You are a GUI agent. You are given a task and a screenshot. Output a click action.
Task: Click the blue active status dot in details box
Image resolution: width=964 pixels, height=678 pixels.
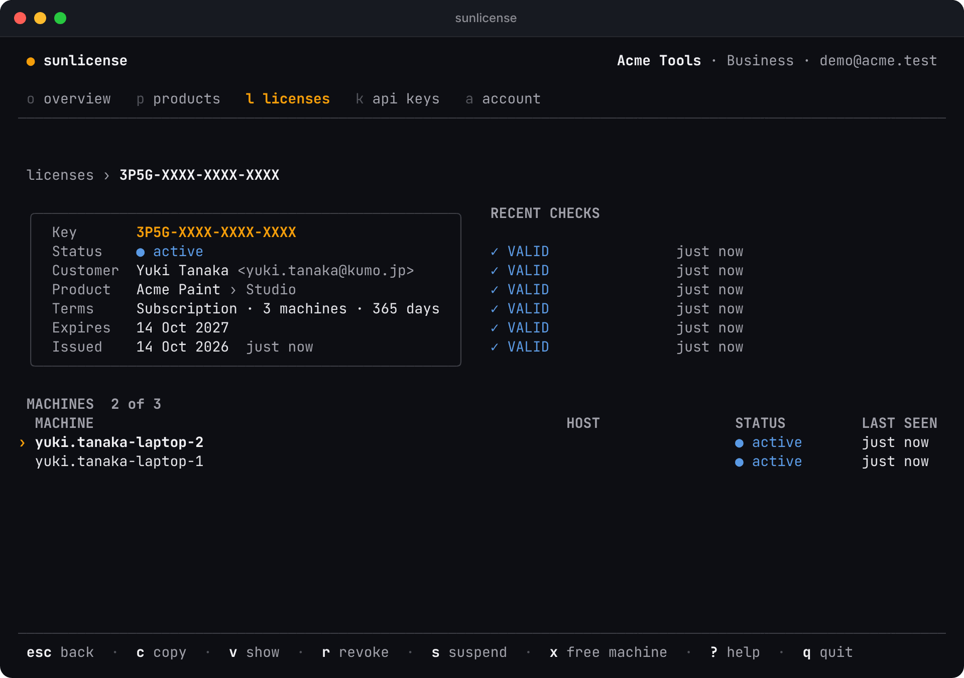(x=141, y=252)
